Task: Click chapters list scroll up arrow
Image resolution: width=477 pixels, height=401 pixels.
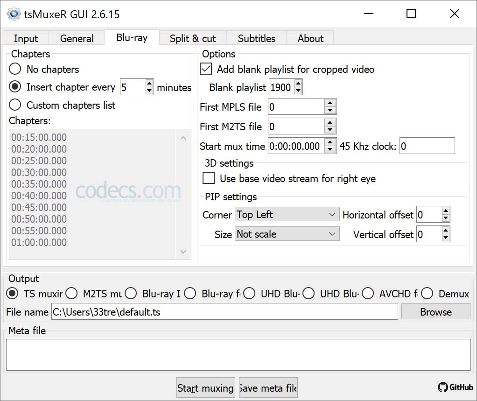Action: coord(183,138)
